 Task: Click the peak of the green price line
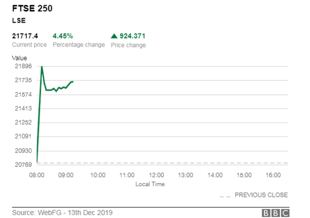coord(42,66)
